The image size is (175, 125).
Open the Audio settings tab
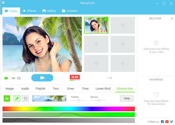click(25, 88)
